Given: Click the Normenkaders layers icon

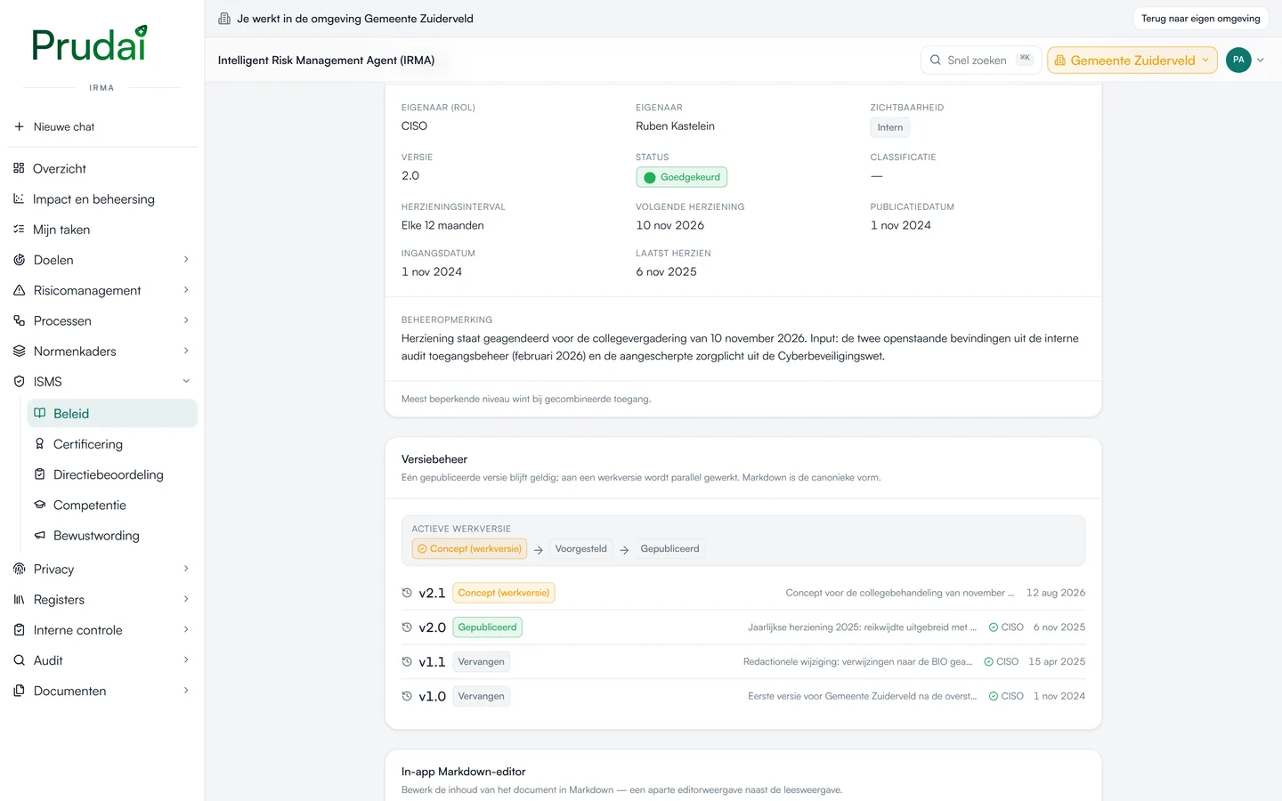Looking at the screenshot, I should coord(19,351).
